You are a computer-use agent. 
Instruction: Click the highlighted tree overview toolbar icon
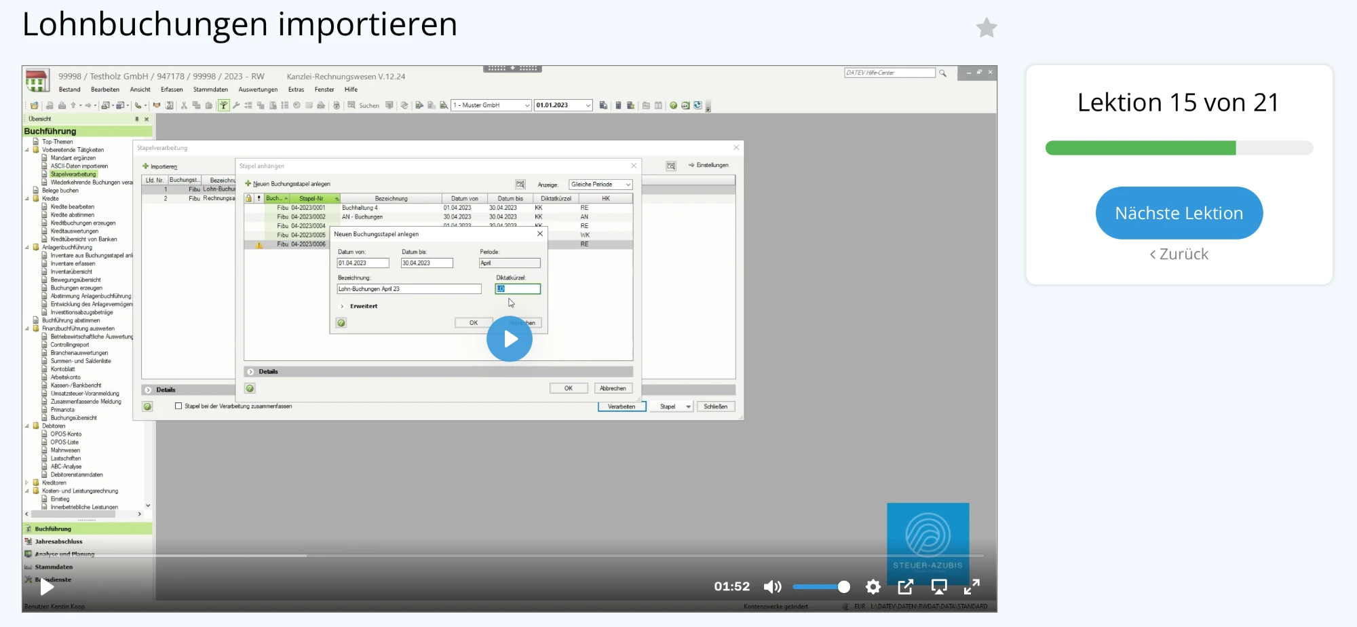(x=223, y=105)
